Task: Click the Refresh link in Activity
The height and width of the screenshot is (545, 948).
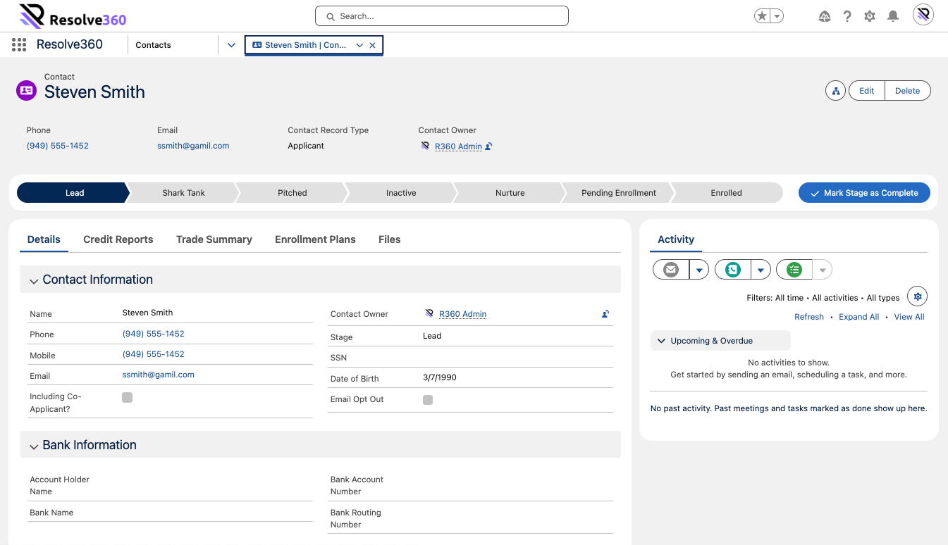Action: pos(809,317)
